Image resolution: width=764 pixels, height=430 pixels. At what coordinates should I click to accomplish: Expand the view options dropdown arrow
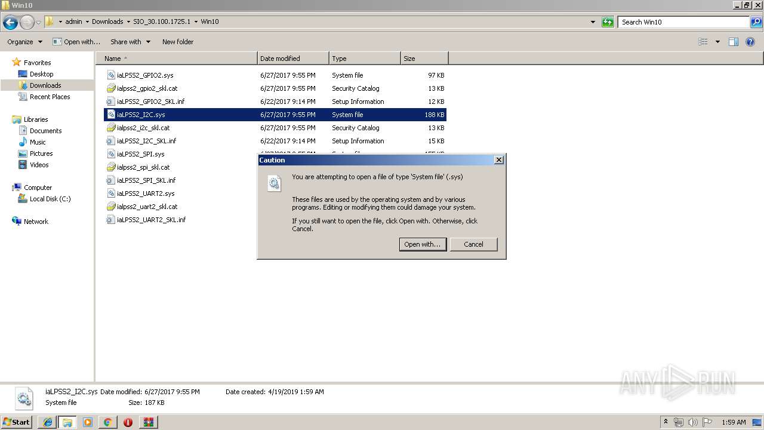(x=717, y=42)
